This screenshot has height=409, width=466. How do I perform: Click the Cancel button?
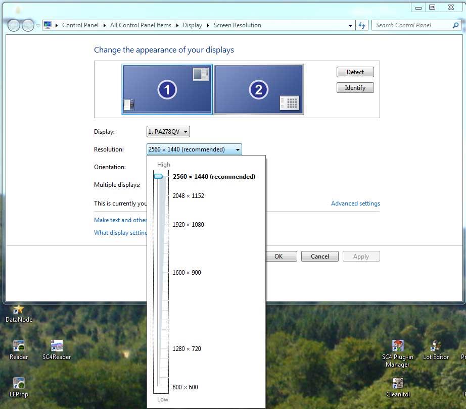pos(320,257)
